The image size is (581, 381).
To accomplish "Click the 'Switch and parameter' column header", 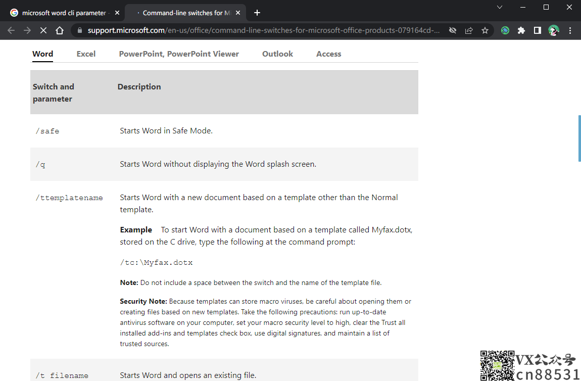I will [x=54, y=92].
